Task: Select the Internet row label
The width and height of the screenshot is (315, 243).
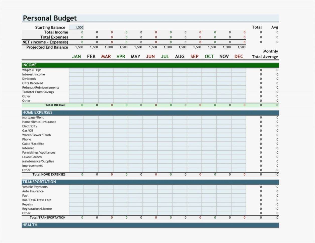Action: [x=28, y=148]
